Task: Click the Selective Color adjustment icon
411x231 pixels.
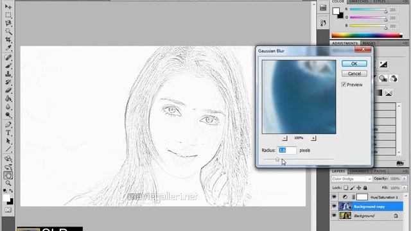Action: [389, 93]
